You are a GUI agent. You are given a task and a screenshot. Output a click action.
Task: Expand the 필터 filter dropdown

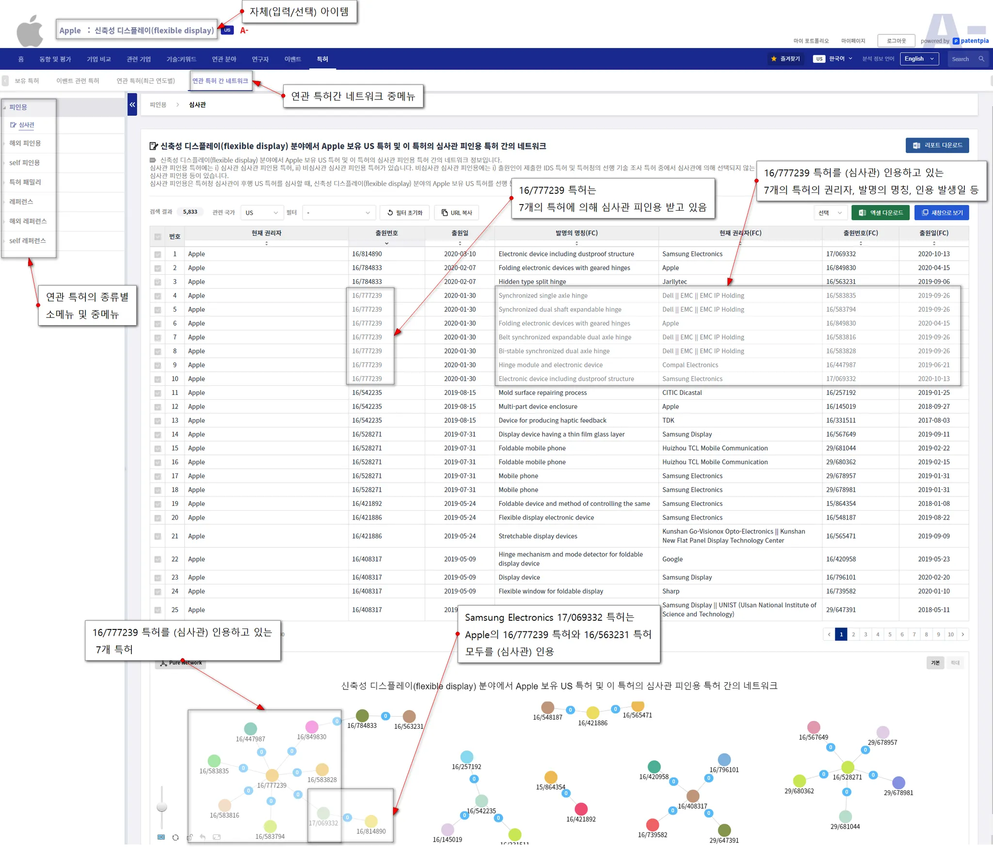[338, 213]
